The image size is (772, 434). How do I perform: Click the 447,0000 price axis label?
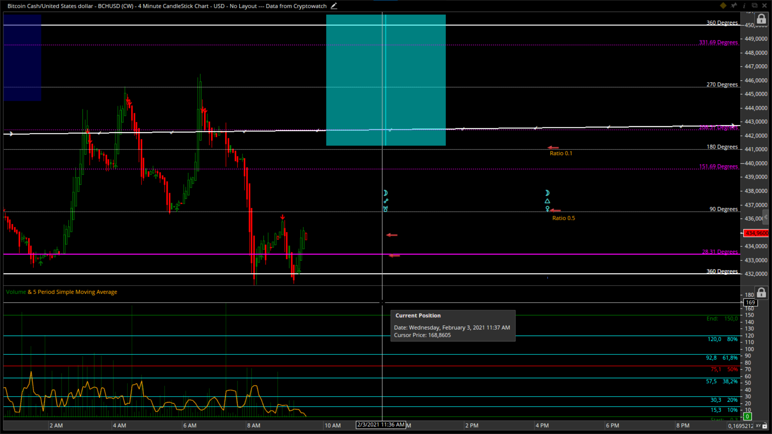pos(756,66)
